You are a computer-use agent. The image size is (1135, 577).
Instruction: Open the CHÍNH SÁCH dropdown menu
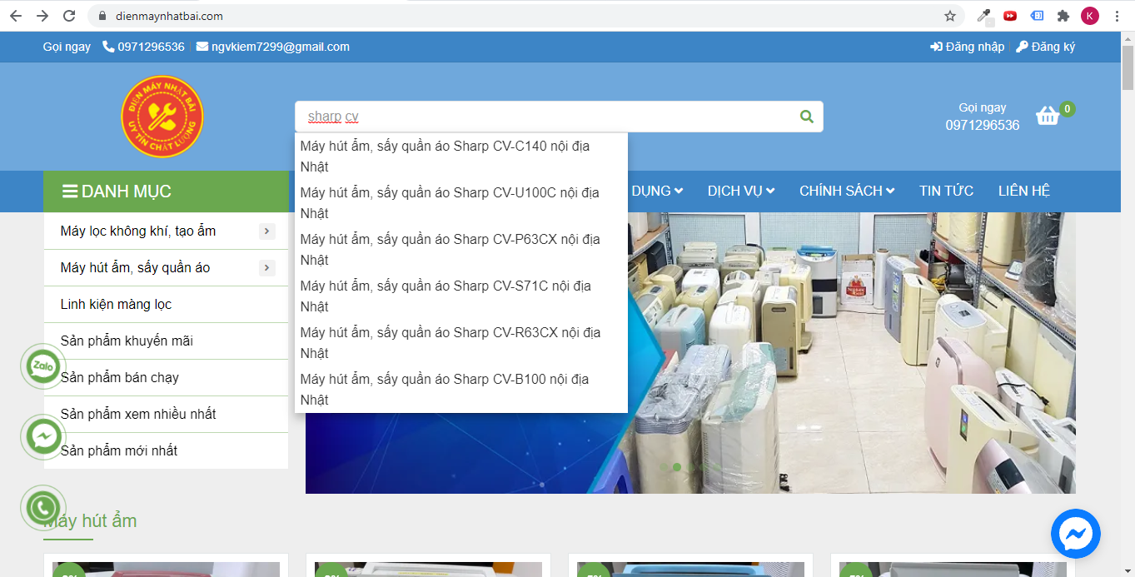pyautogui.click(x=846, y=191)
